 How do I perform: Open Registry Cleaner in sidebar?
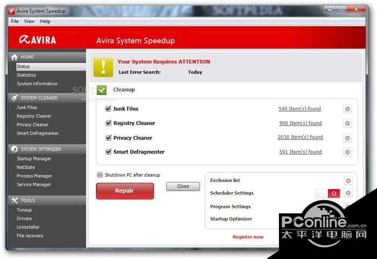pyautogui.click(x=34, y=116)
